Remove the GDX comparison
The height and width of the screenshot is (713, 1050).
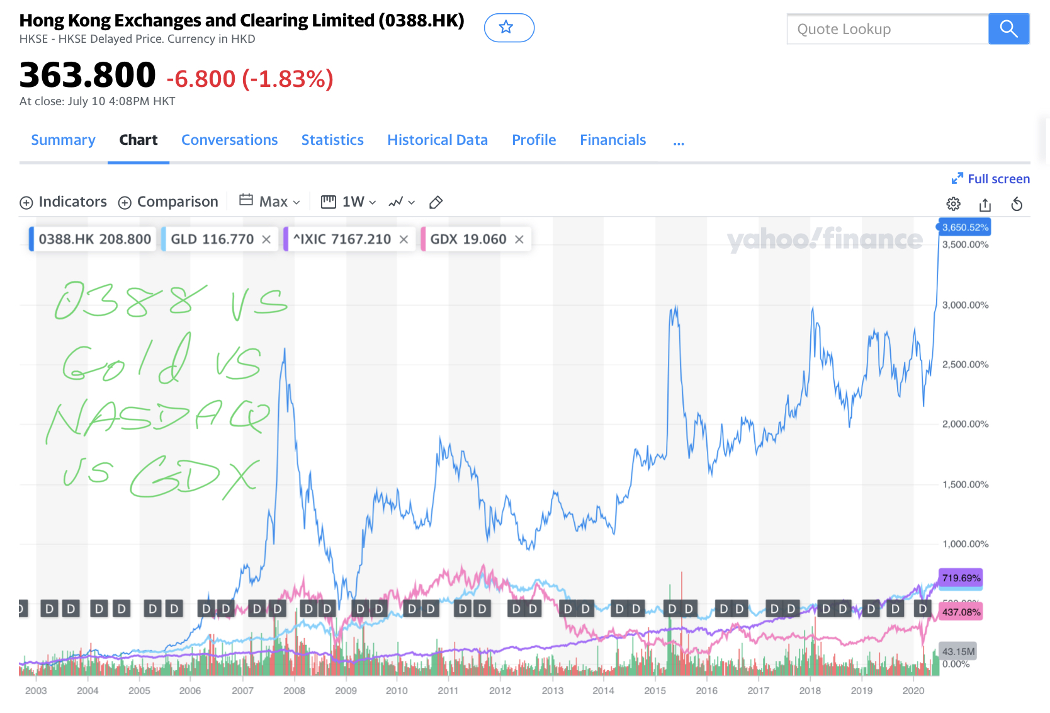519,239
